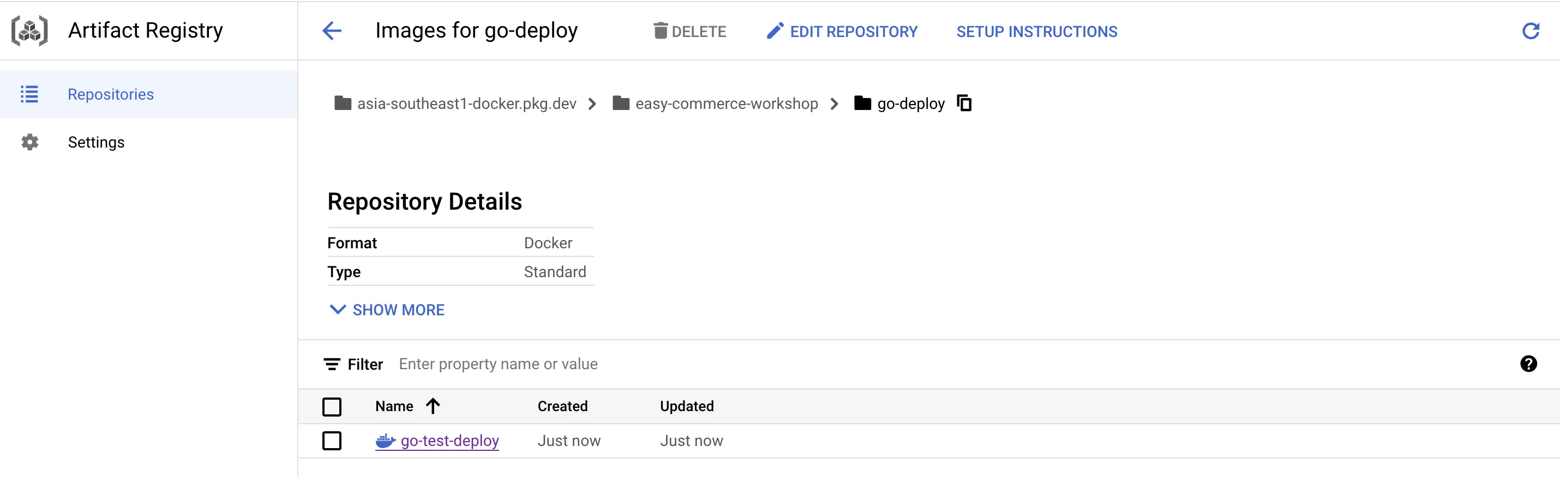Click the chevron after asia-southeast1-docker.pkg.dev

pos(592,104)
